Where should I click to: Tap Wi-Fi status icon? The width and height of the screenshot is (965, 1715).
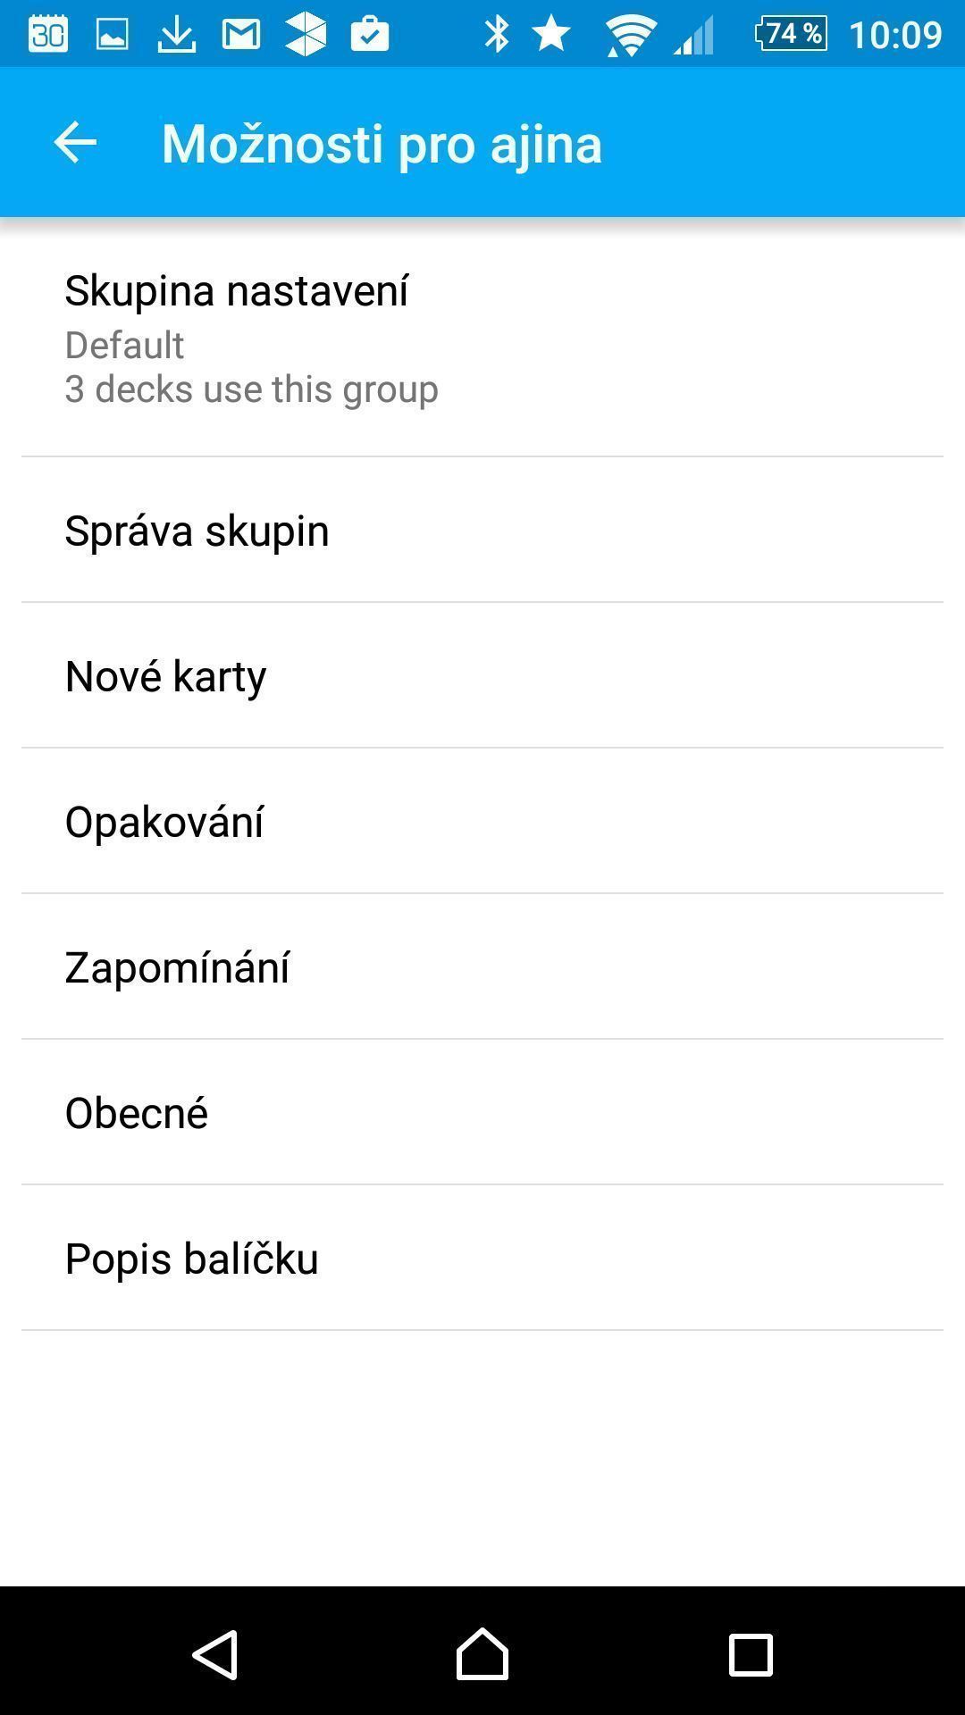coord(631,35)
